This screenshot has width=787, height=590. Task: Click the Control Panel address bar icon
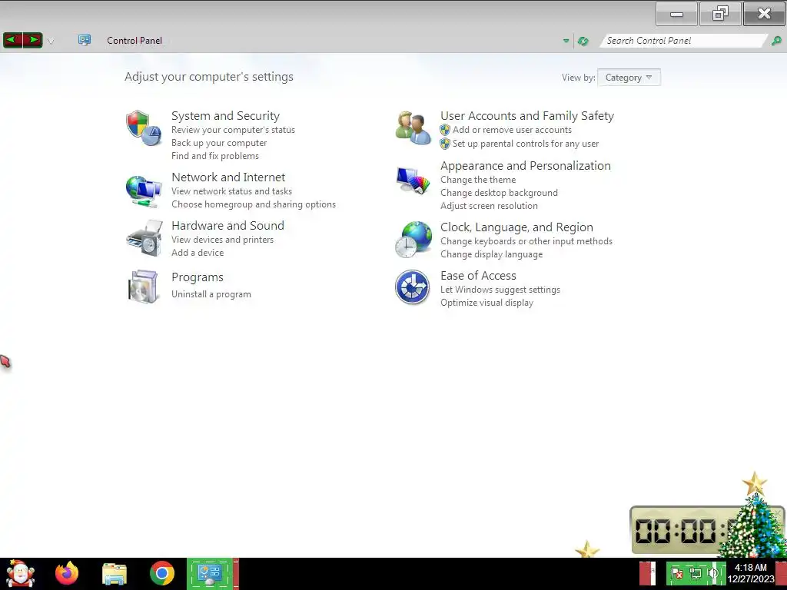pos(85,40)
